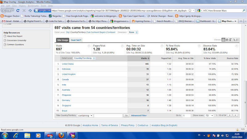This screenshot has width=247, height=139.
Task: Open Internet Explorer from the taskbar
Action: click(x=16, y=135)
